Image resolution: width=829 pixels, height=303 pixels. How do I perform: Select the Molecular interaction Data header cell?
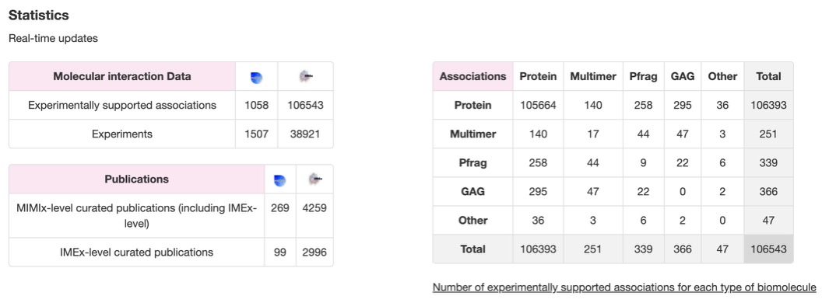point(122,77)
